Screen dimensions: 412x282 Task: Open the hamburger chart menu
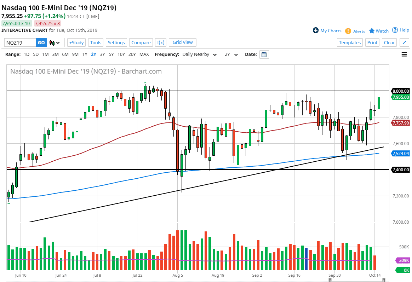coord(404,54)
